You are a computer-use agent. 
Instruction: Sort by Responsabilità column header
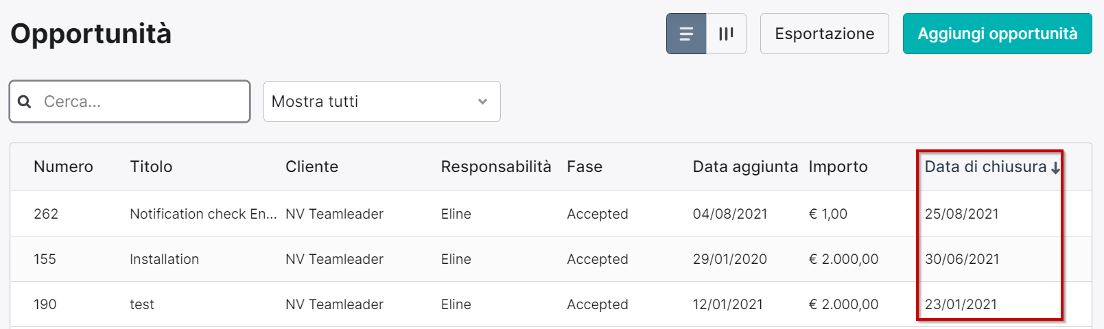coord(496,167)
